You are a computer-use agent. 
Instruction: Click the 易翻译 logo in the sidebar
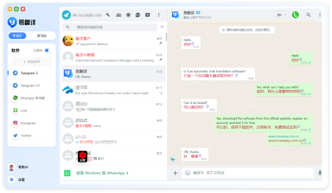(21, 22)
